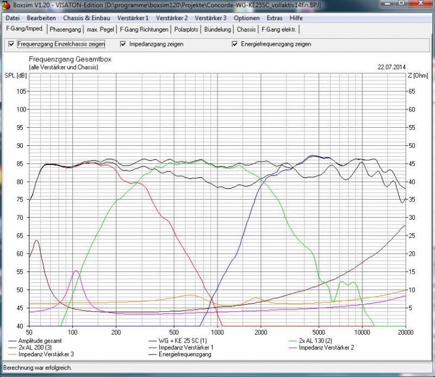The image size is (435, 377).
Task: Expand the Verstärker 2 menu
Action: coord(171,18)
